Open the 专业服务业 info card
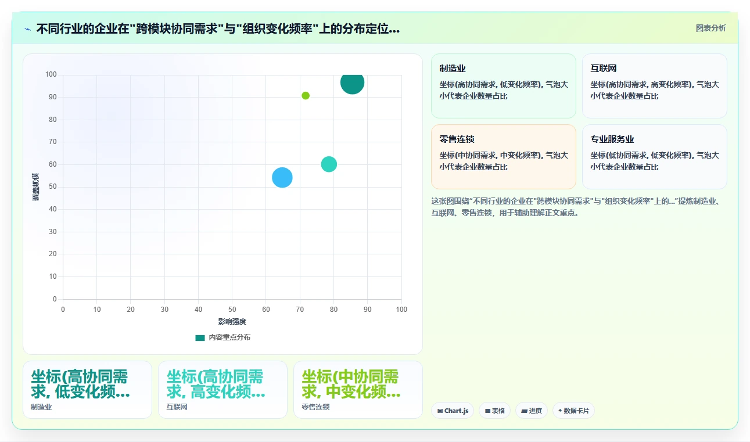This screenshot has width=750, height=442. (x=655, y=157)
